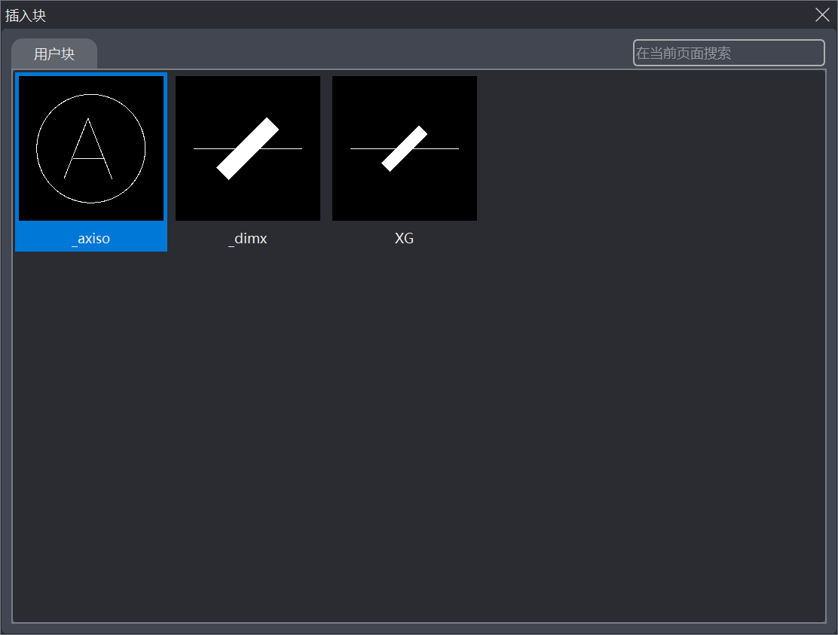838x635 pixels.
Task: Click the empty area of the block list
Action: (419, 437)
